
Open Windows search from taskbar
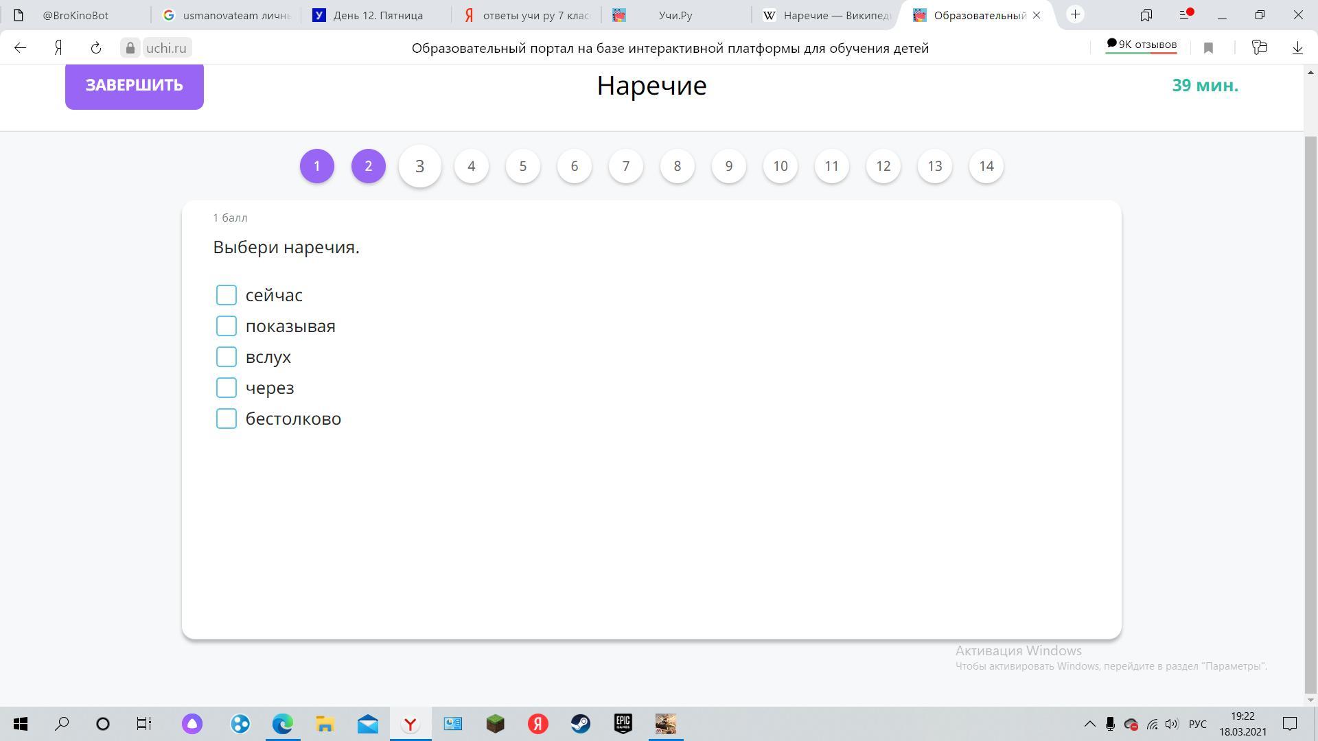(x=62, y=724)
